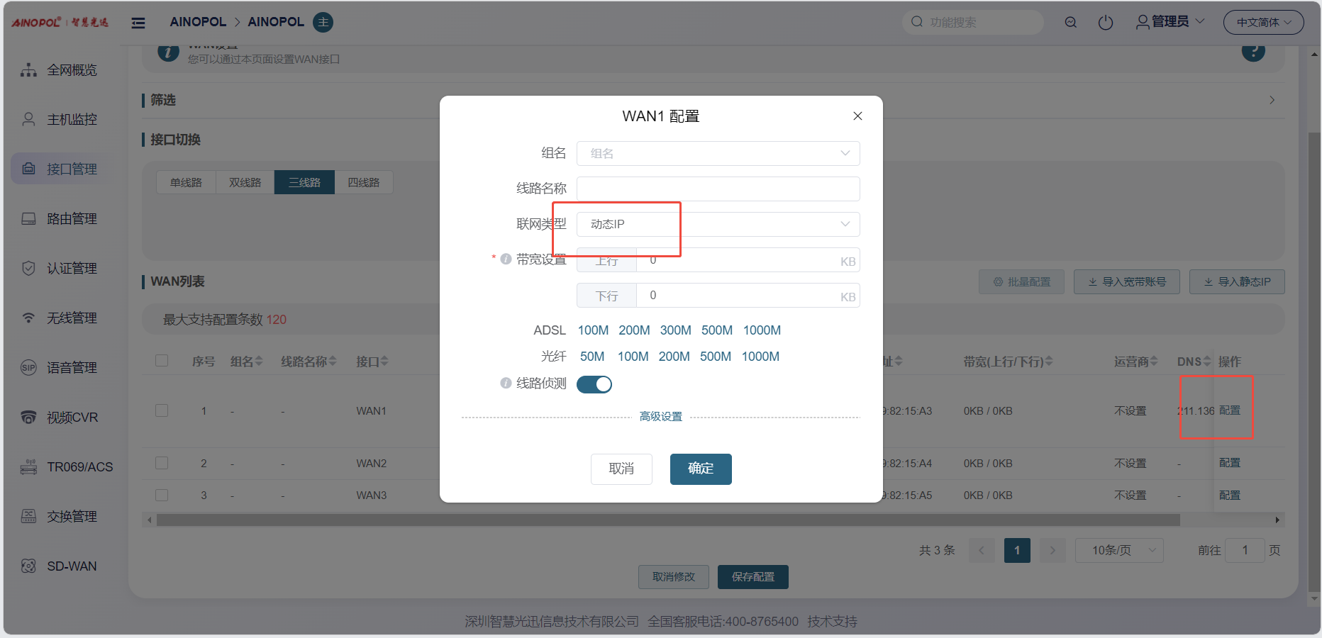Open the 联网类型 dropdown showing 动态IP
Image resolution: width=1322 pixels, height=638 pixels.
tap(717, 225)
